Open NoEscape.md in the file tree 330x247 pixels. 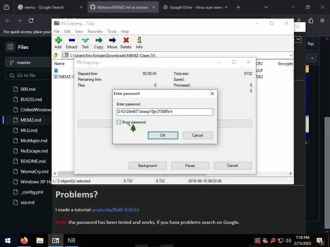click(34, 151)
